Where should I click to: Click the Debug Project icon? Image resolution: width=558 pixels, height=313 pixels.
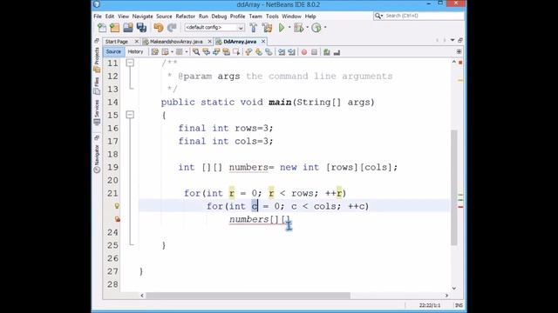coord(298,27)
